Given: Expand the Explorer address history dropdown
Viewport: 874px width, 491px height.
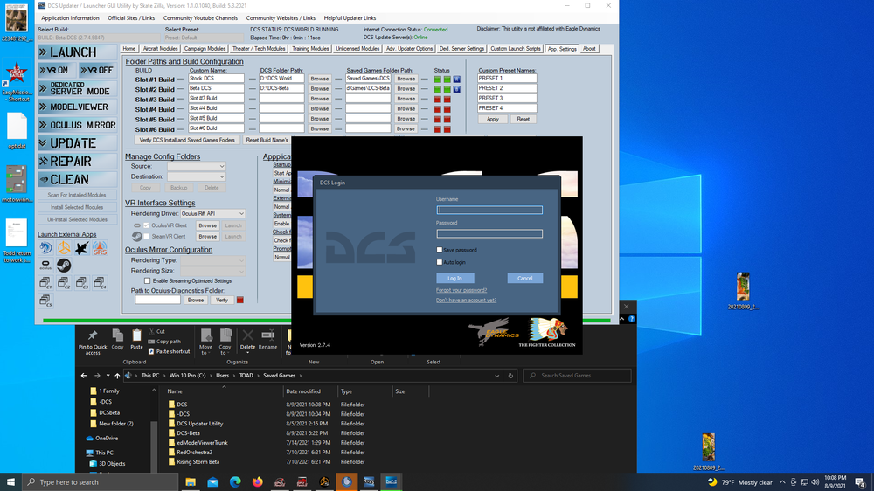Looking at the screenshot, I should 496,376.
